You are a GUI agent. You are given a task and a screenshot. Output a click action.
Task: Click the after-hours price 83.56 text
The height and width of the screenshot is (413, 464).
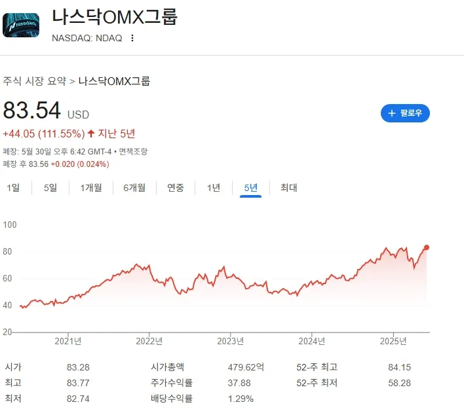click(x=39, y=164)
